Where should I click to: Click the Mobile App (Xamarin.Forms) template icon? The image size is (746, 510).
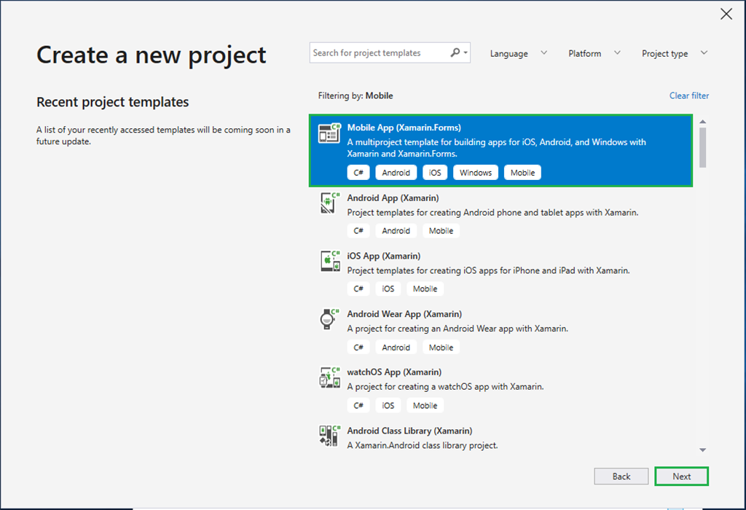pyautogui.click(x=329, y=133)
